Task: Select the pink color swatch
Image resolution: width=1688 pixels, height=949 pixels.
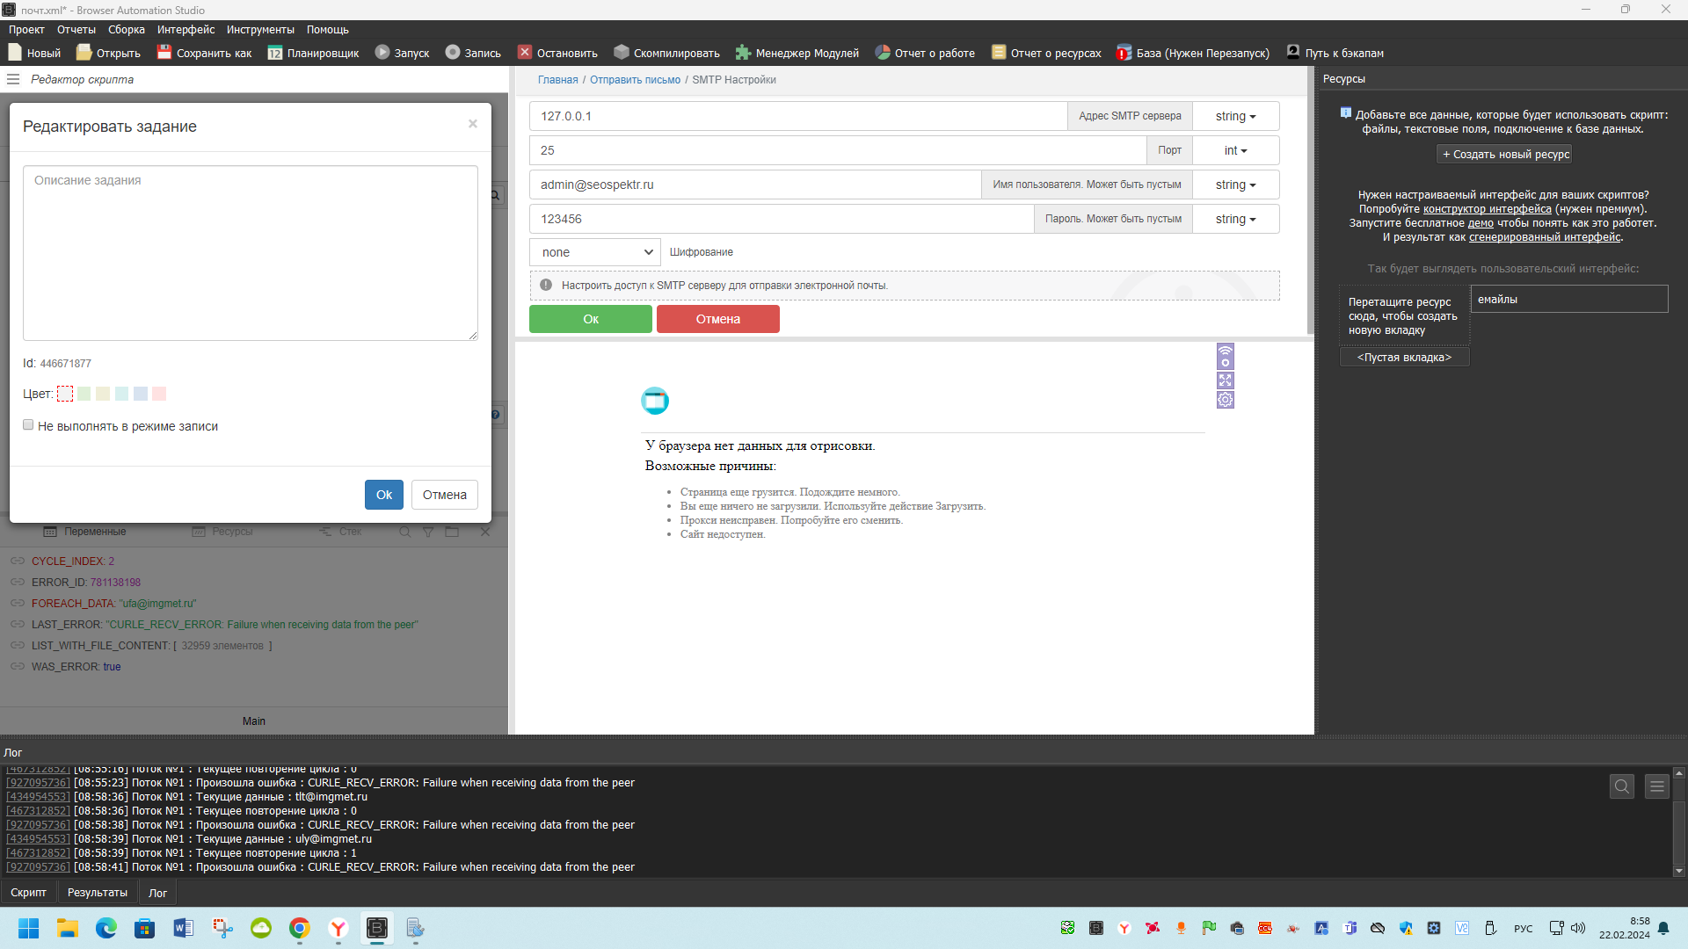Action: pos(159,394)
